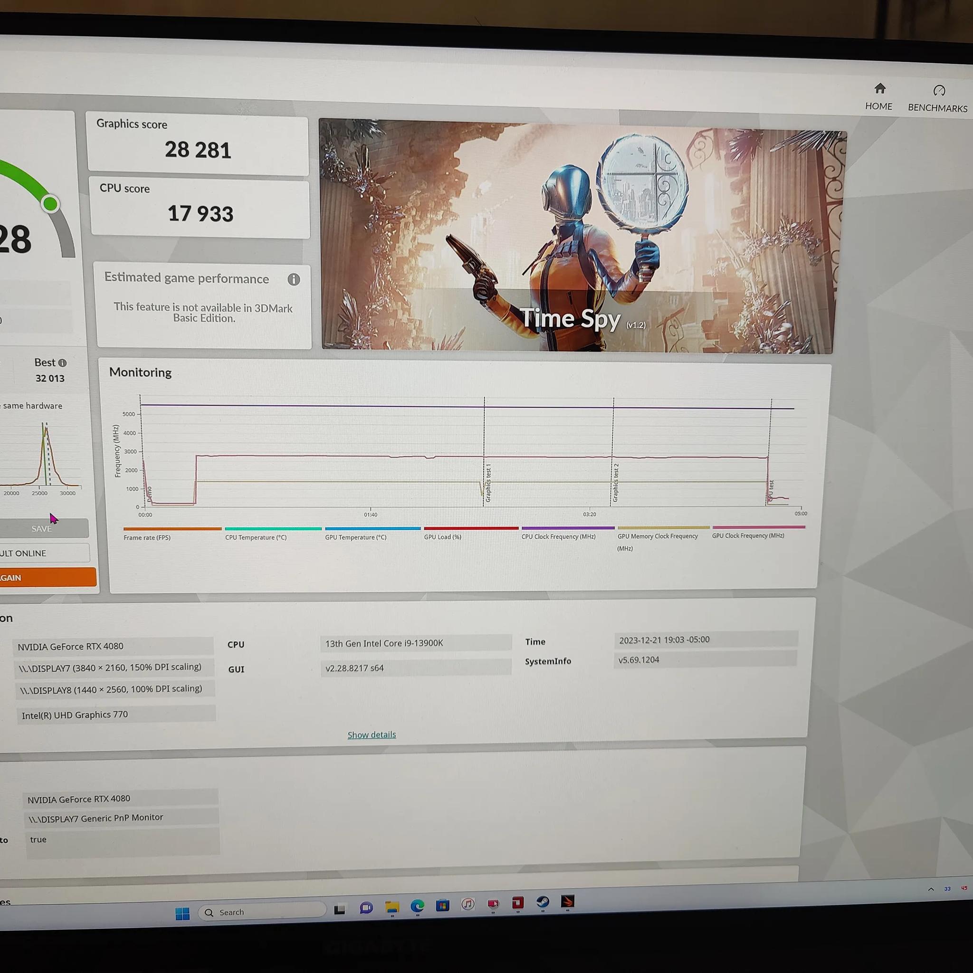Click the SAVE button
This screenshot has height=973, width=973.
click(42, 528)
